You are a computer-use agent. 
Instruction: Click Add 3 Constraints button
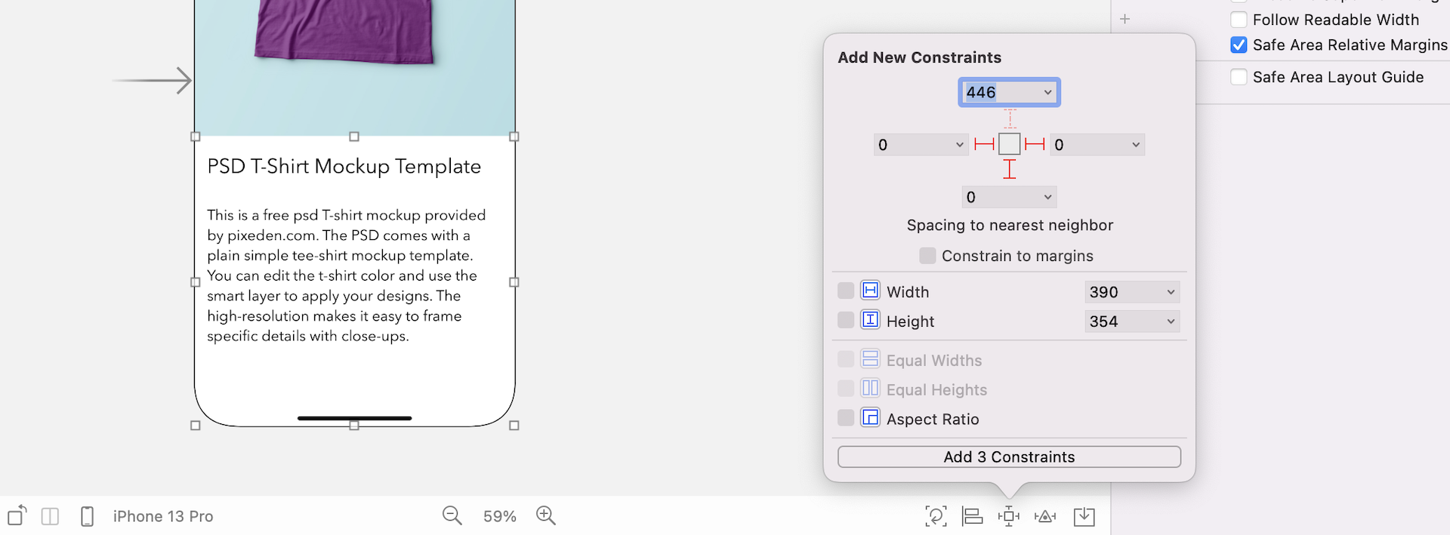coord(1009,457)
